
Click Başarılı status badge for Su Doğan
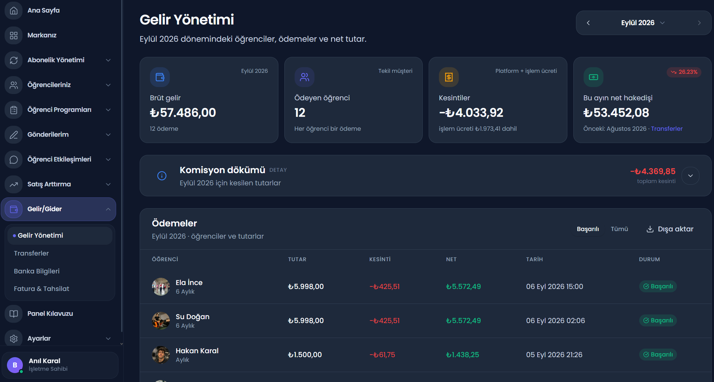pyautogui.click(x=658, y=321)
